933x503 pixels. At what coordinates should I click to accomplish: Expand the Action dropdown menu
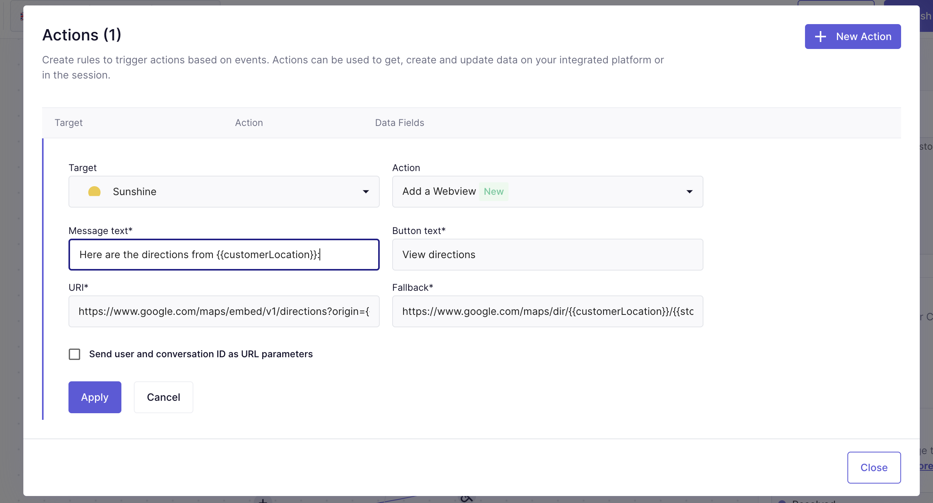tap(689, 191)
